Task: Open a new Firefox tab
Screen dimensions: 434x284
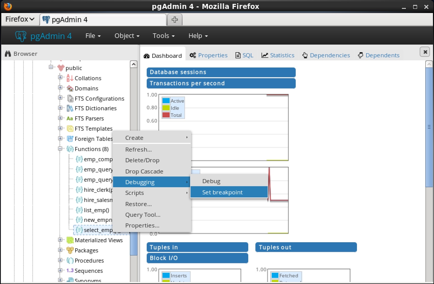Action: pos(175,20)
